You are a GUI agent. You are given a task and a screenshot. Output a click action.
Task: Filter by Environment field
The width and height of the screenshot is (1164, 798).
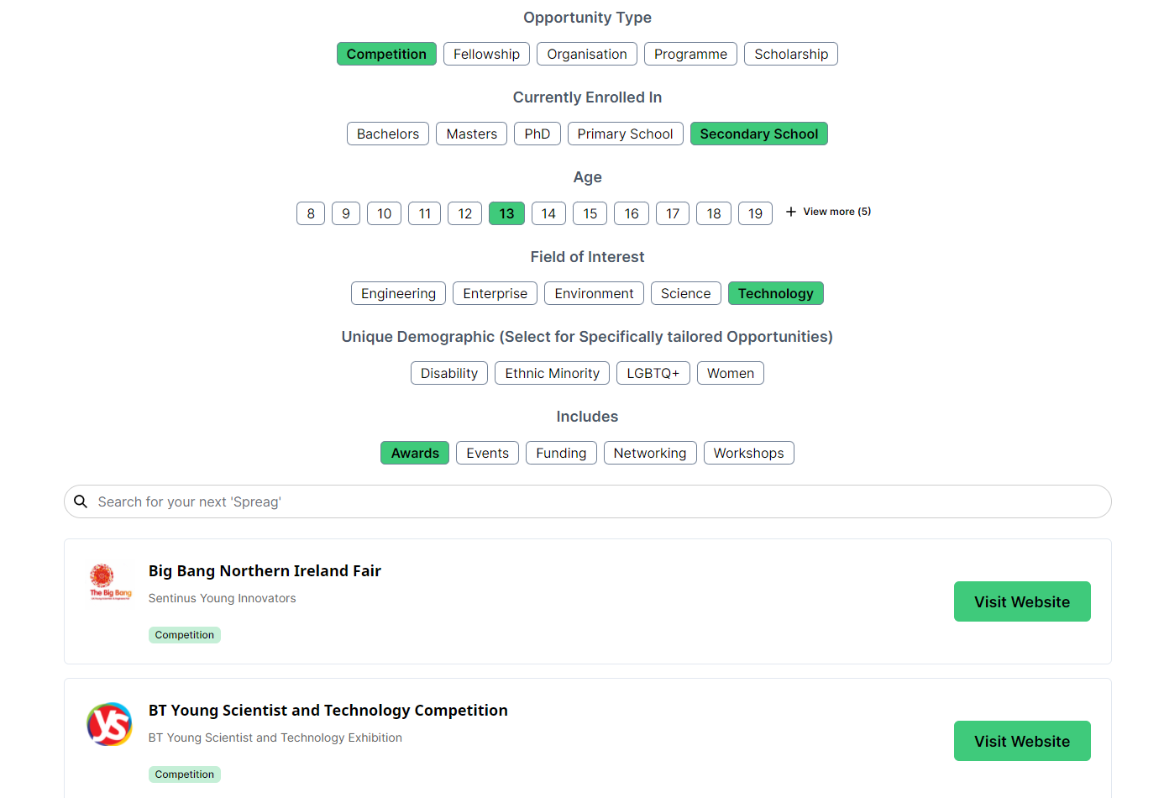(x=594, y=293)
